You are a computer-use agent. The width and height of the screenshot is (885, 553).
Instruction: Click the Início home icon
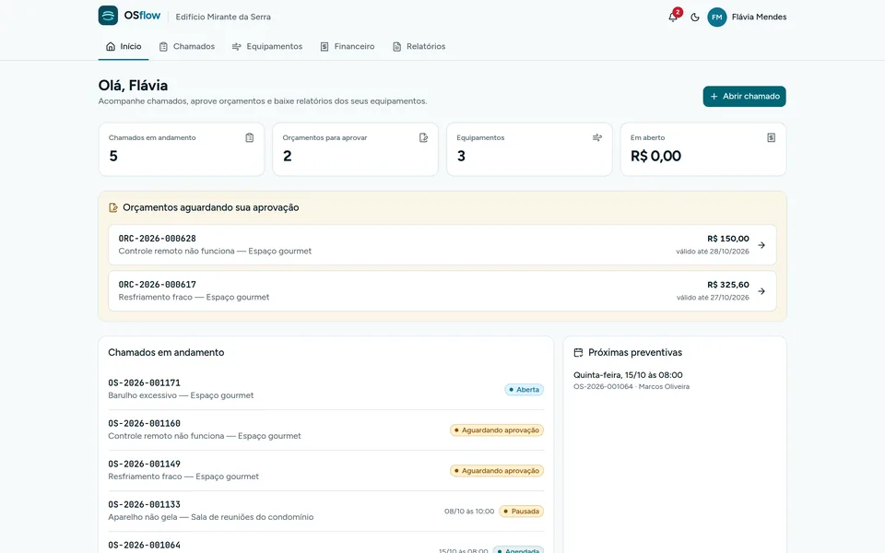111,46
